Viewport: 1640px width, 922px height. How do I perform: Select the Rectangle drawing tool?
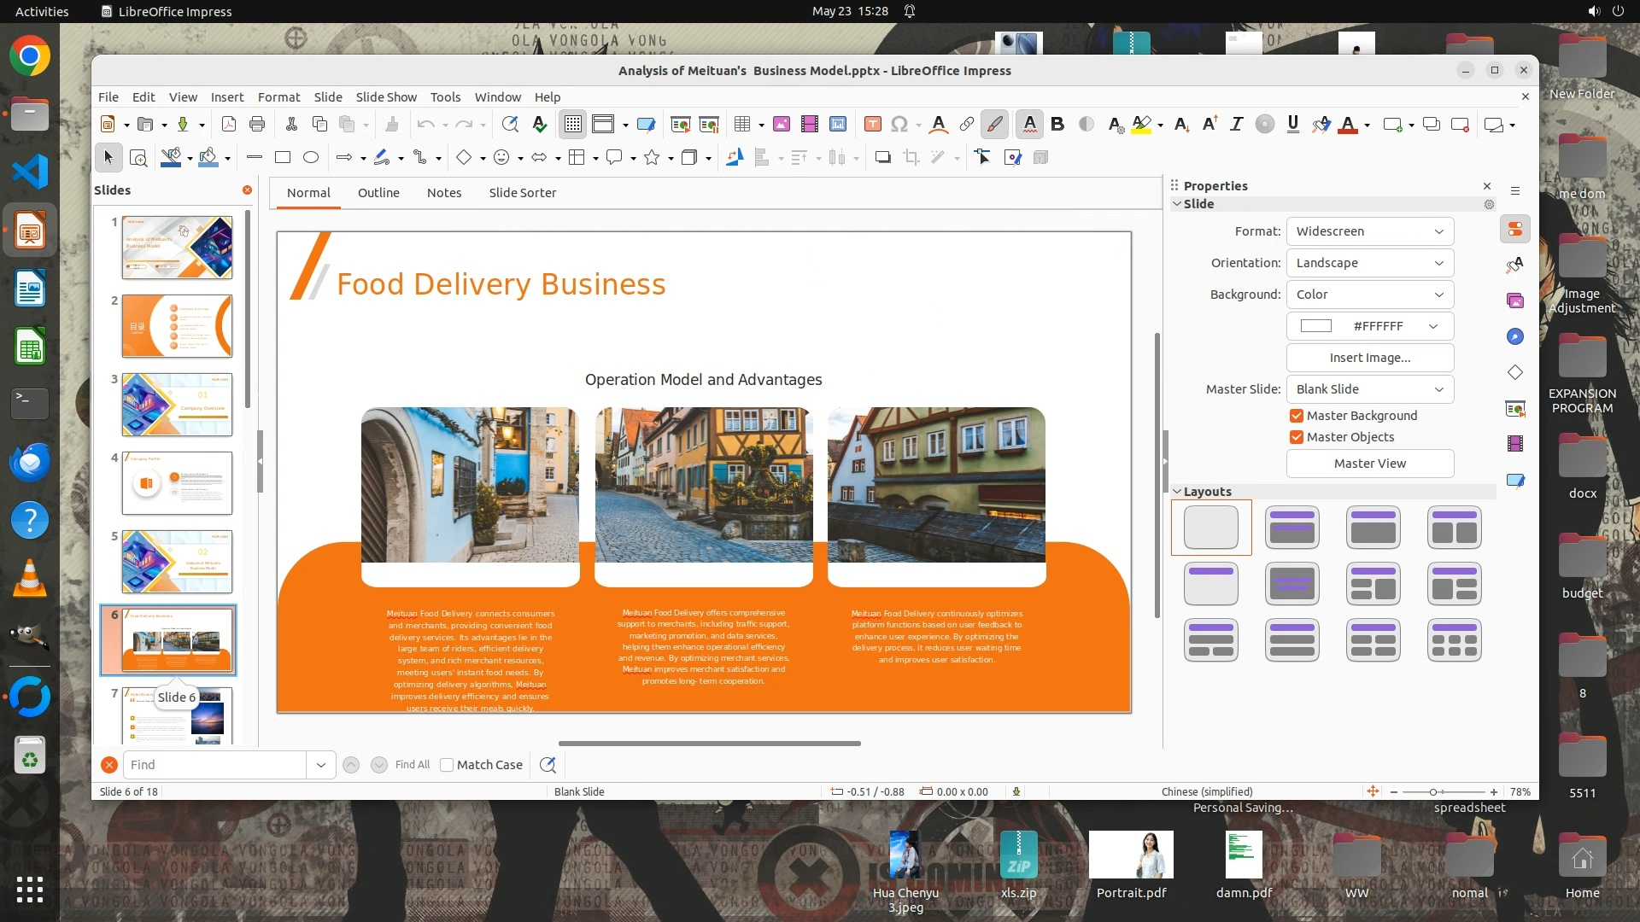pyautogui.click(x=283, y=157)
